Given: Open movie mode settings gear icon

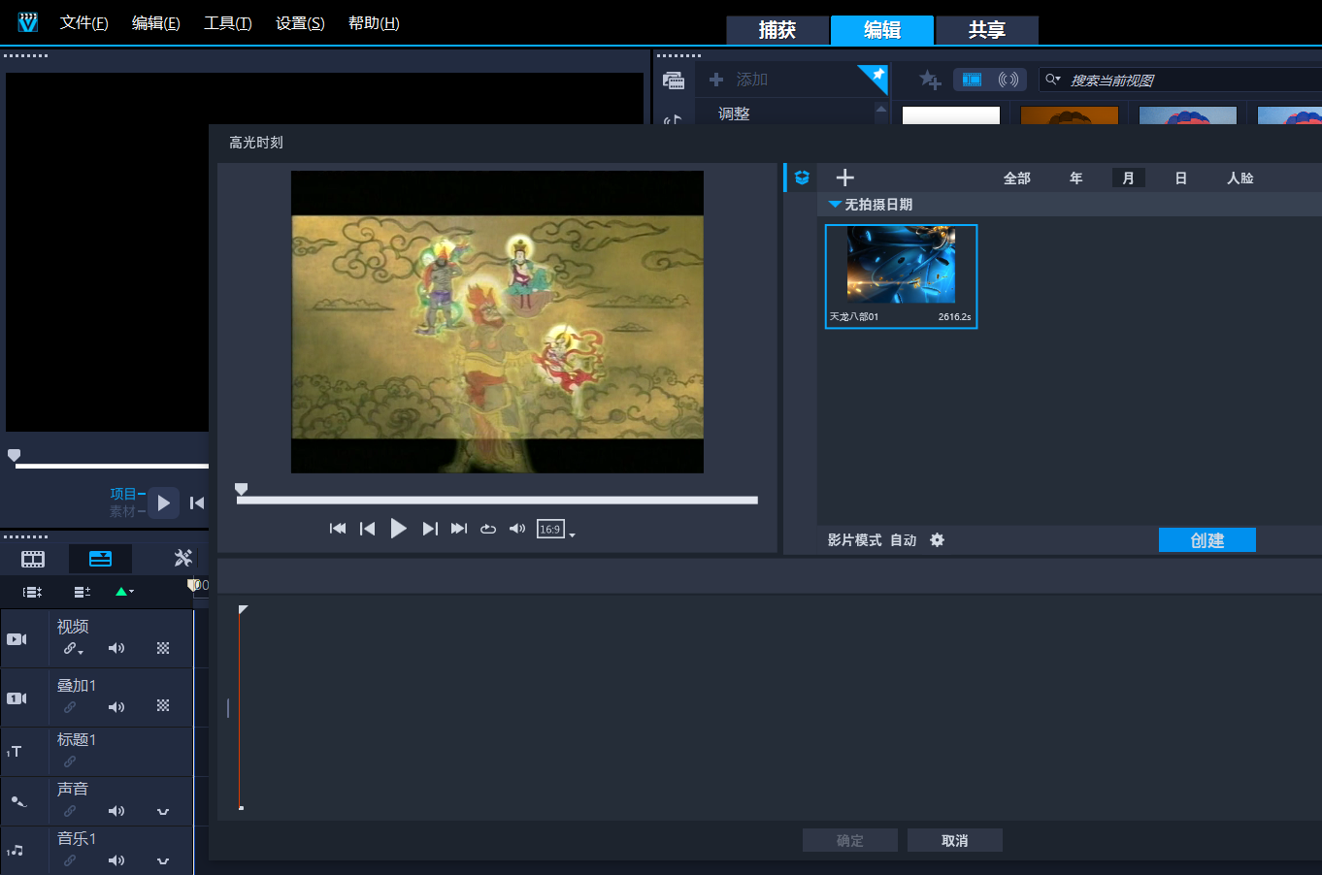Looking at the screenshot, I should 937,540.
